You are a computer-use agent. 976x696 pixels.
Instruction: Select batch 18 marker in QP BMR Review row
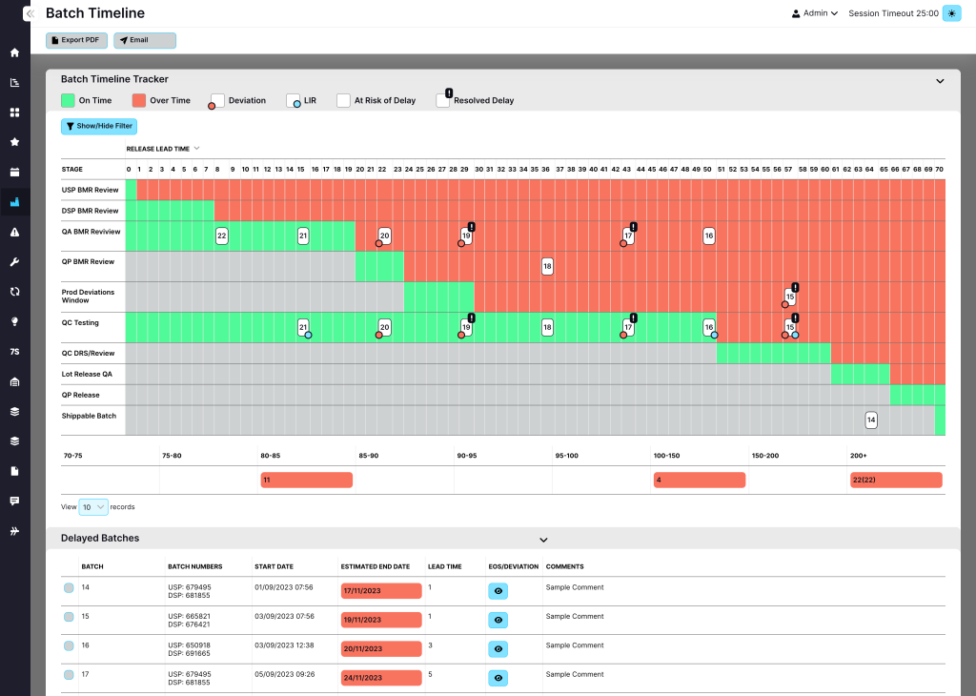(547, 266)
